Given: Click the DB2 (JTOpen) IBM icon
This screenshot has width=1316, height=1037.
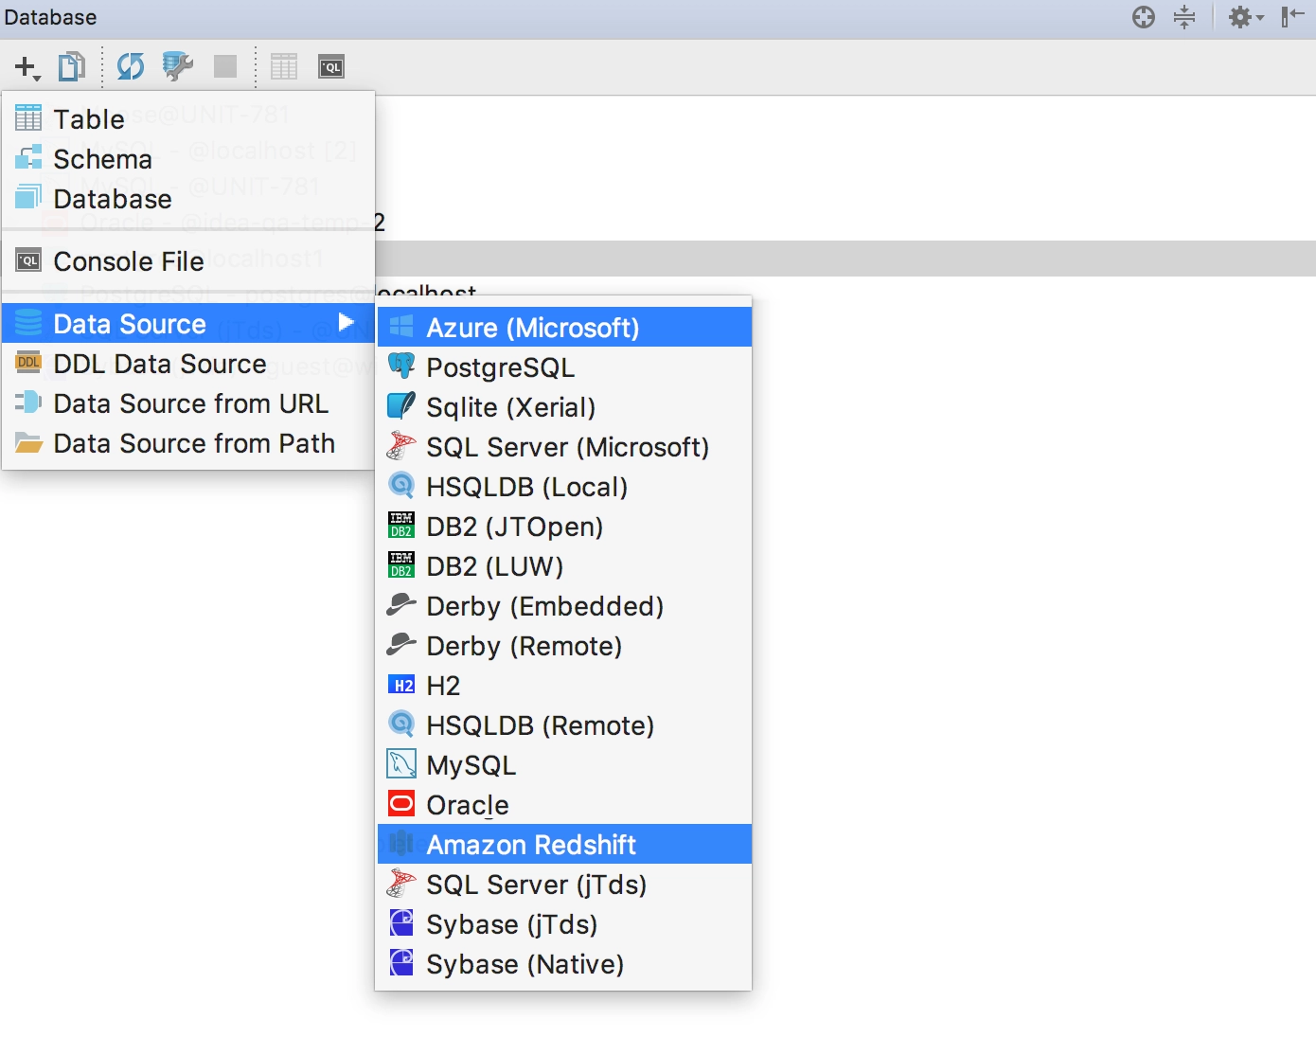Looking at the screenshot, I should pos(401,526).
